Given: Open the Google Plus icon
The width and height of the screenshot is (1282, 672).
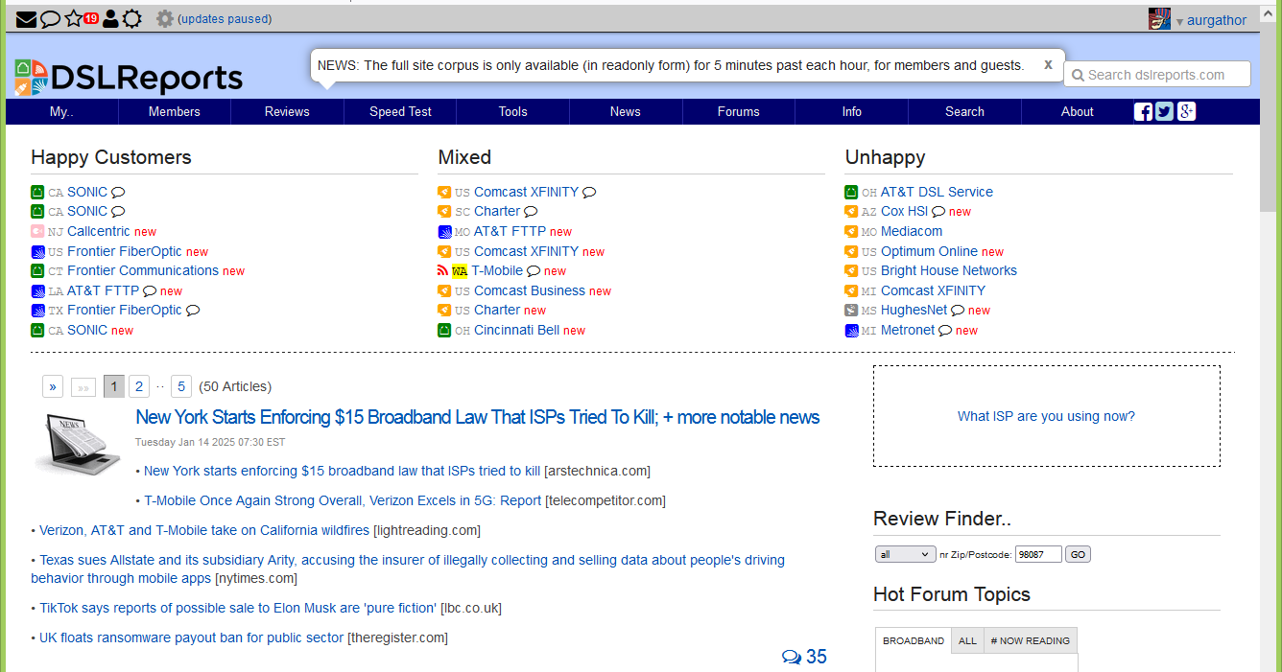Looking at the screenshot, I should 1187,111.
